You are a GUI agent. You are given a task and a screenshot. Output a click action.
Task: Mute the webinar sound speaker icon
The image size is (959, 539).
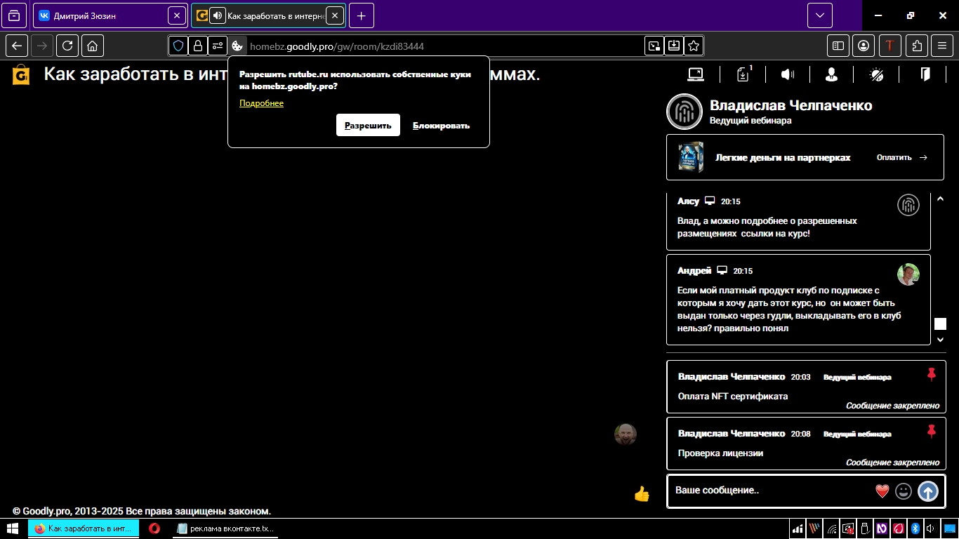click(788, 74)
